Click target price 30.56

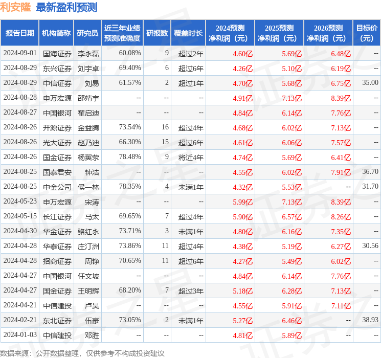tap(370, 245)
